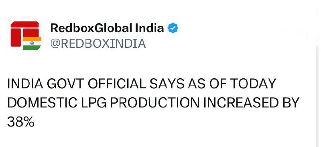The image size is (321, 147).
Task: Click the word GOVT in the tweet
Action: (65, 84)
